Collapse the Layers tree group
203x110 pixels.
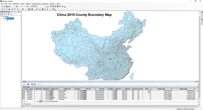[1, 17]
